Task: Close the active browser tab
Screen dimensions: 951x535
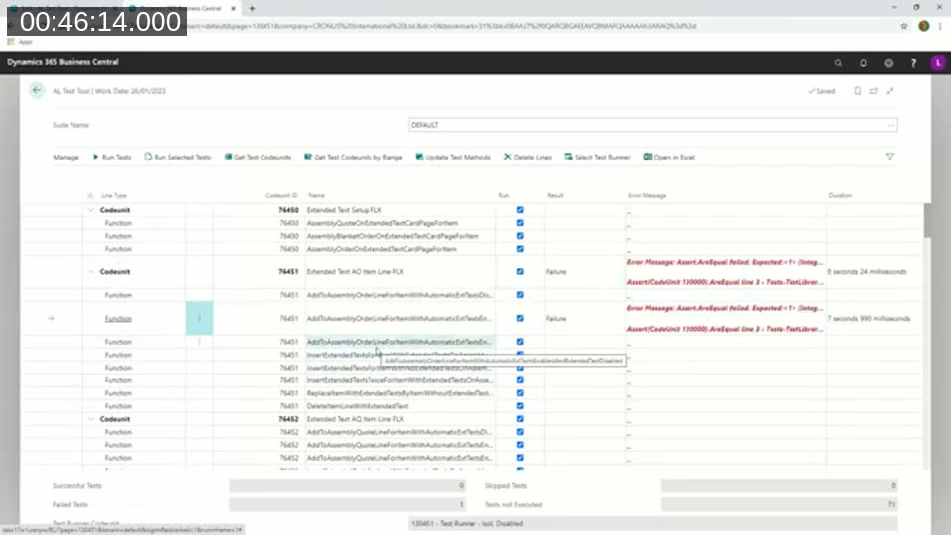Action: pos(233,9)
